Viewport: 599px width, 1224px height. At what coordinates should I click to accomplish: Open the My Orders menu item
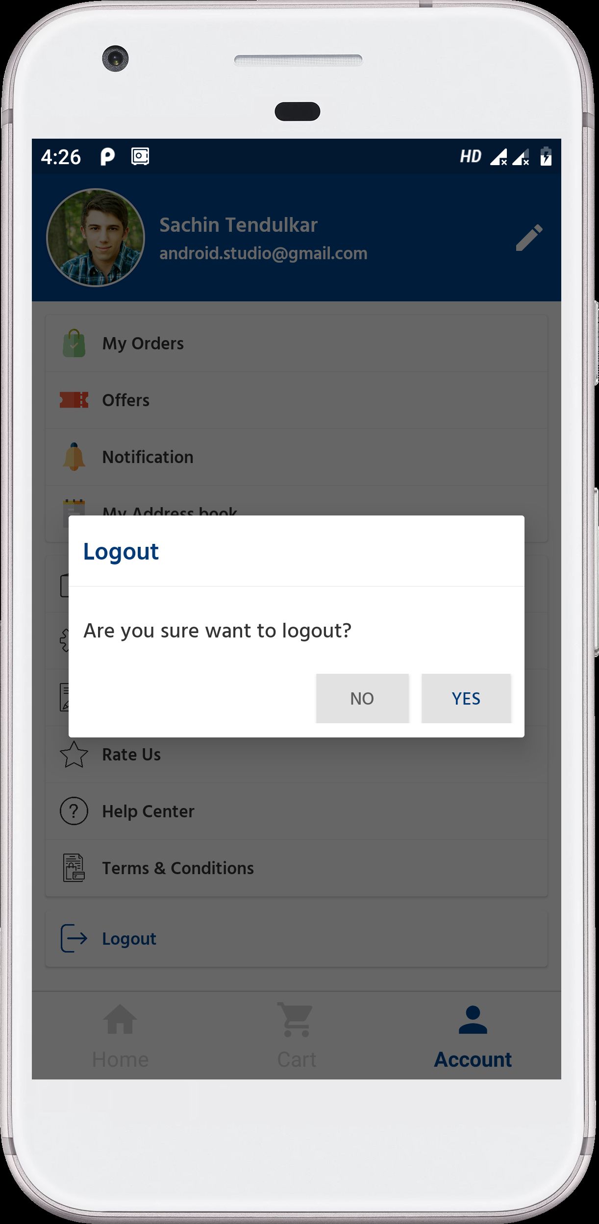(x=143, y=343)
